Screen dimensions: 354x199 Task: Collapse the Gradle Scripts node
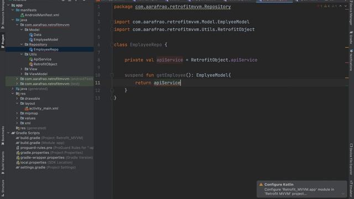click(9, 133)
